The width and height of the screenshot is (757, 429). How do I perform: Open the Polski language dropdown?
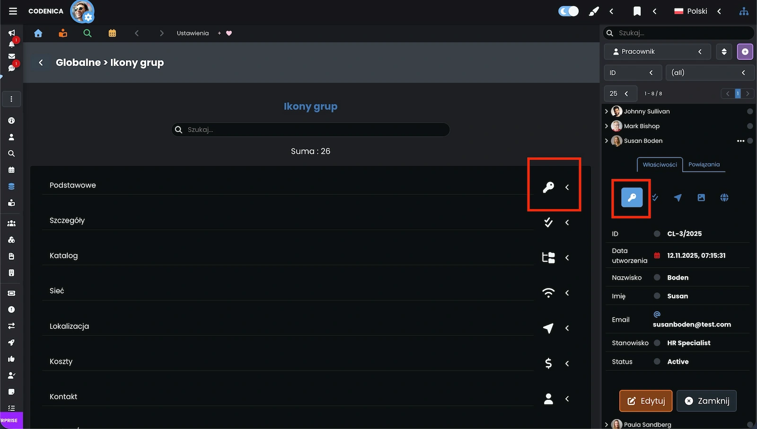tap(697, 11)
